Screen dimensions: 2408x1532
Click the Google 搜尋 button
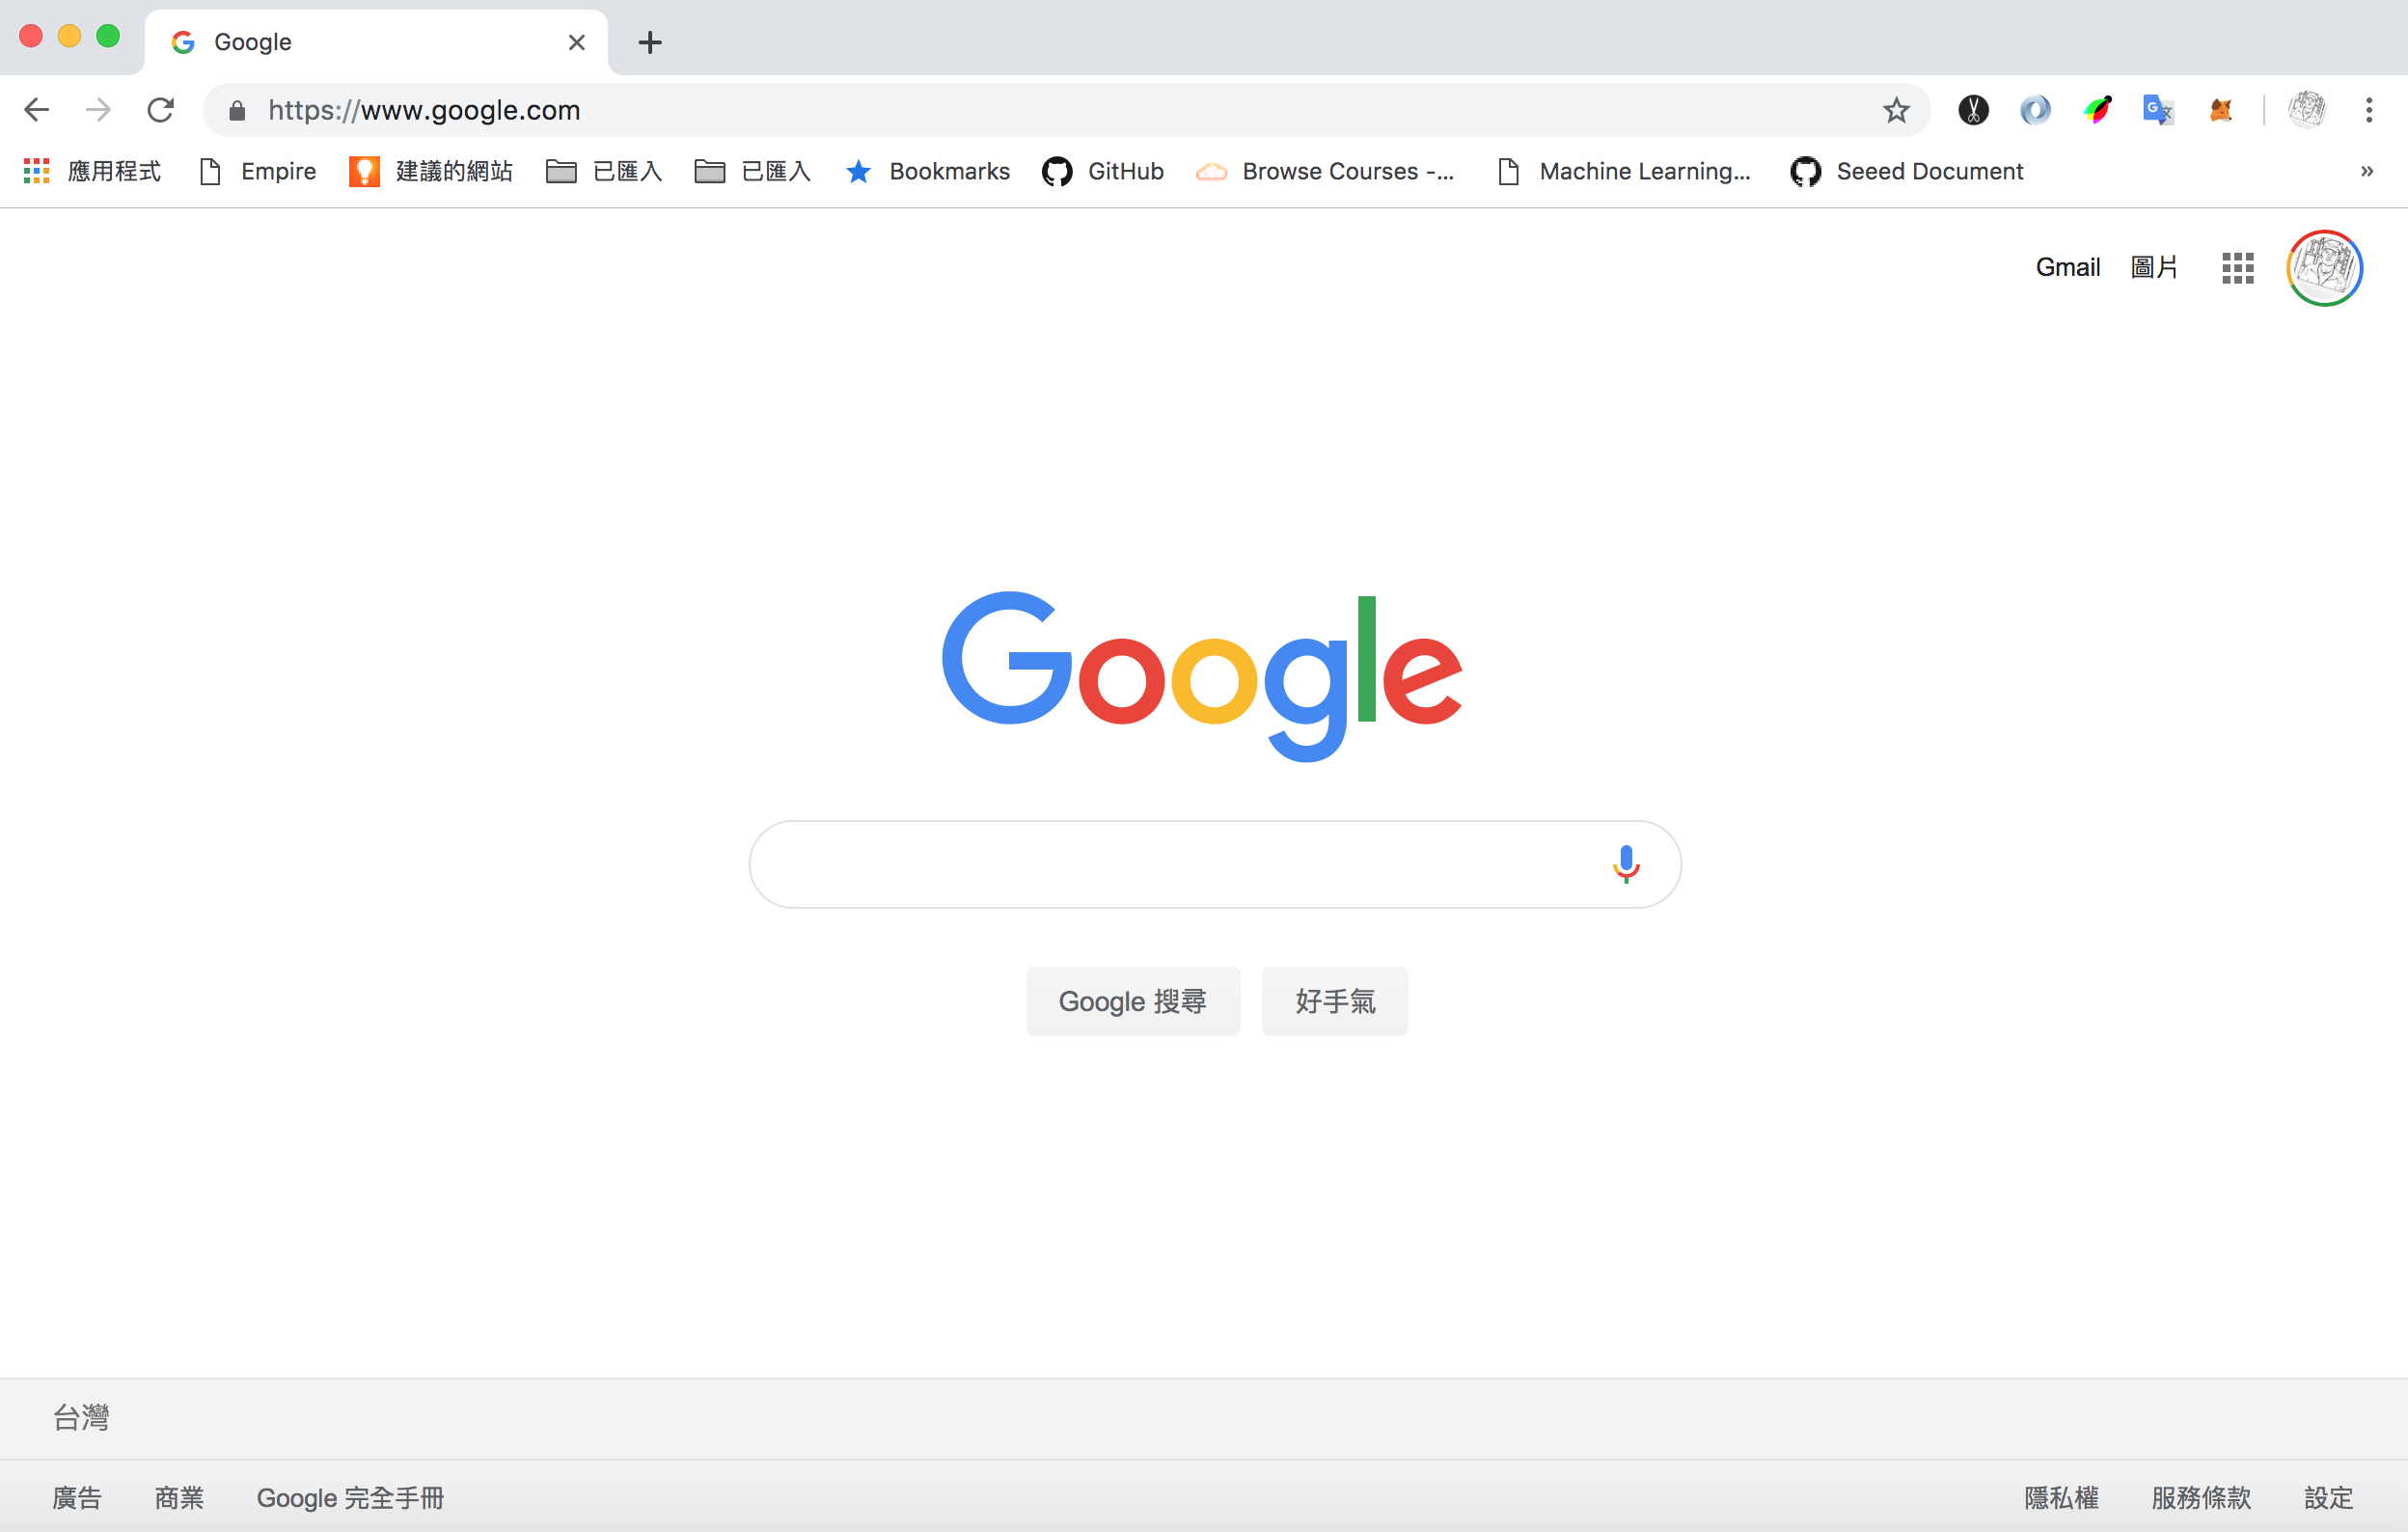[1133, 1001]
